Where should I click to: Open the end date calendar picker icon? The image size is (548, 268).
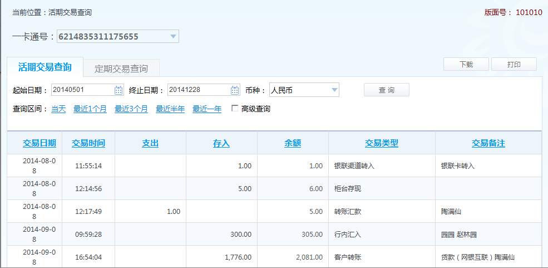[235, 90]
